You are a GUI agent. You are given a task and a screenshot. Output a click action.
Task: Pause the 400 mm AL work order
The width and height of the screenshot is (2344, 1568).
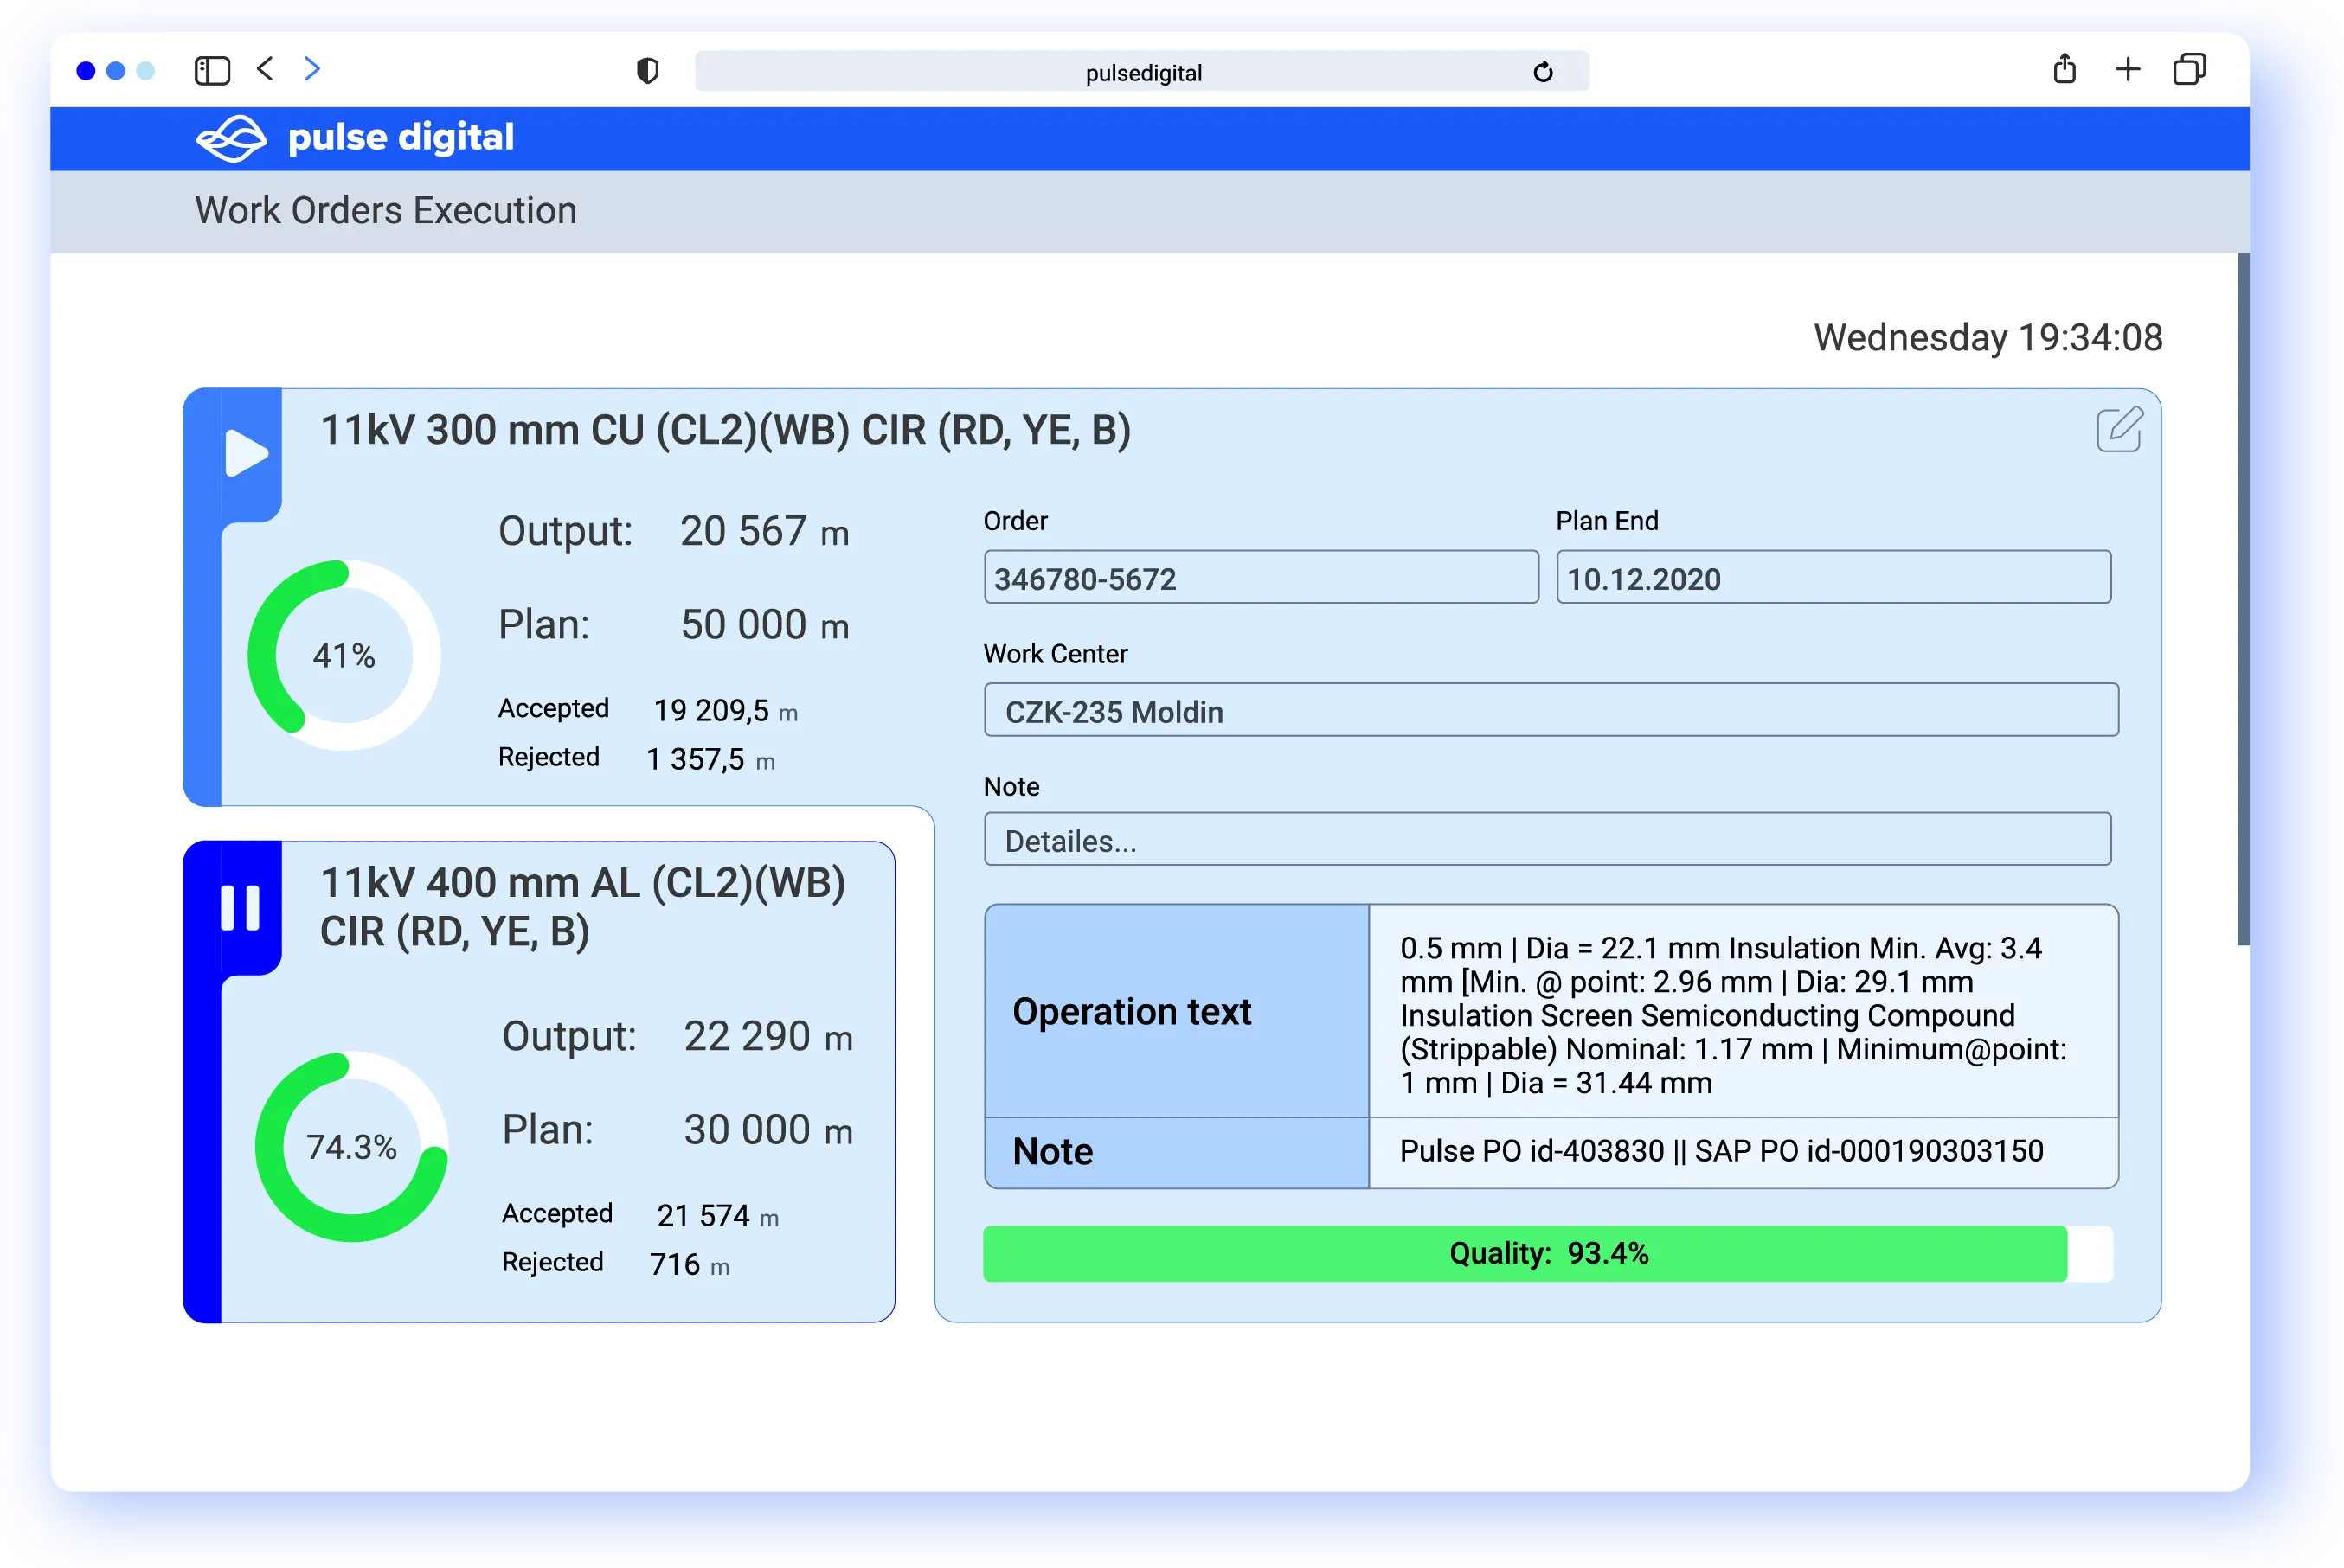tap(240, 907)
